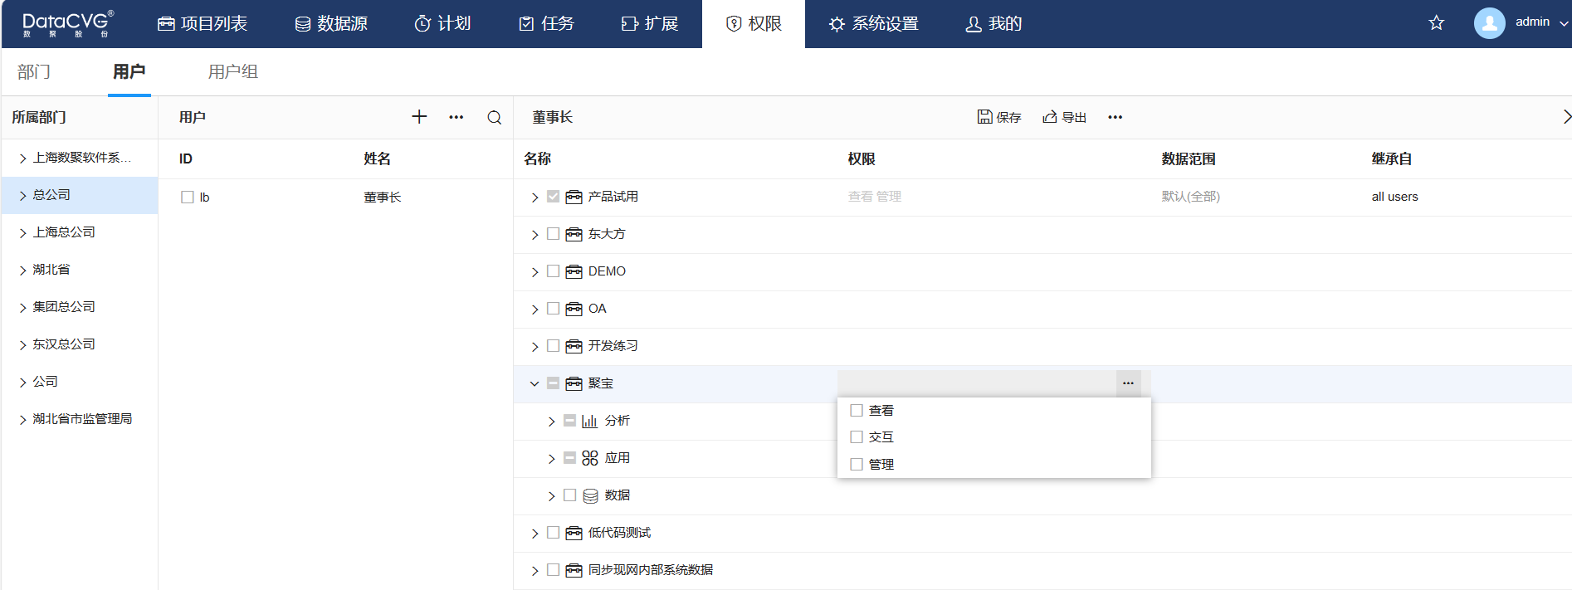
Task: Click the ellipsis button in 聚宝 permission field
Action: pyautogui.click(x=1128, y=383)
